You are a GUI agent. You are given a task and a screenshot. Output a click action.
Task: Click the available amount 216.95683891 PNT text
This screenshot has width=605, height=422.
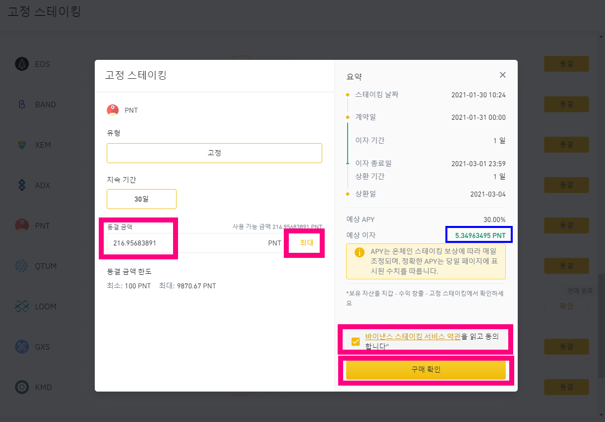[297, 226]
